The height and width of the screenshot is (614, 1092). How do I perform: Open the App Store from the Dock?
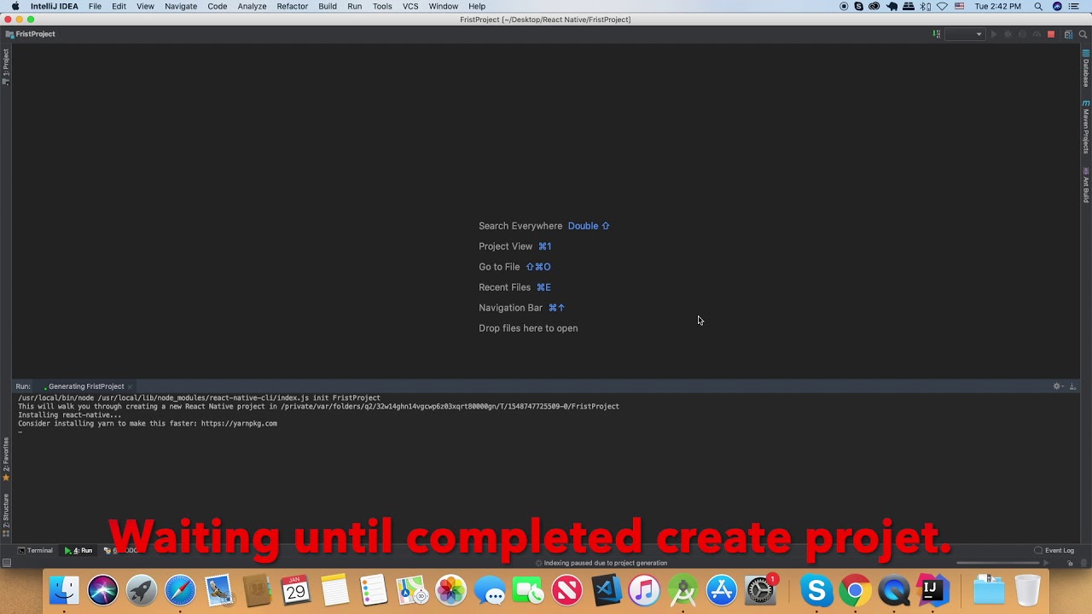[722, 590]
